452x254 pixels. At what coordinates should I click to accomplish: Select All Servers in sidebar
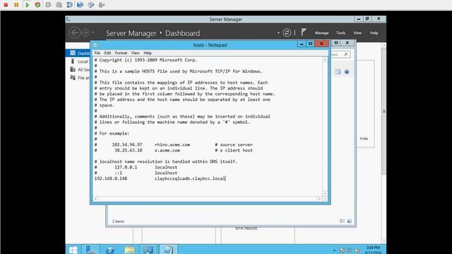pos(78,69)
